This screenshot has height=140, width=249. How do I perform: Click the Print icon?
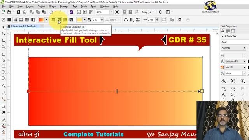(x=24, y=12)
